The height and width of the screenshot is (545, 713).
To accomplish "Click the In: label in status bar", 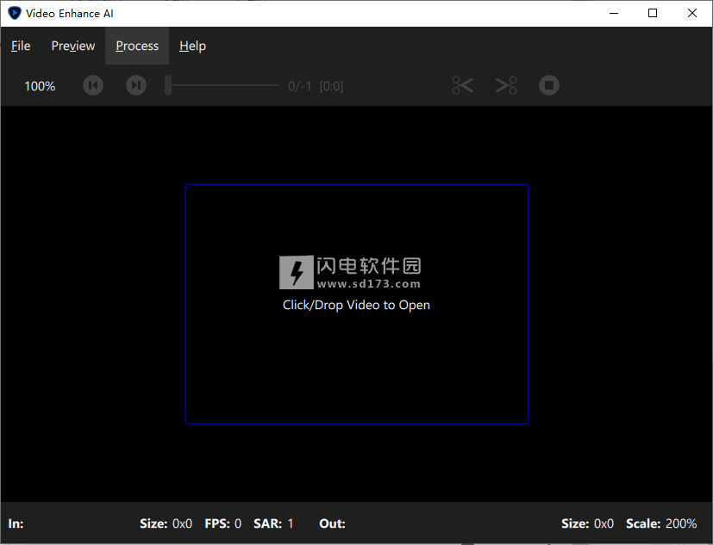I will click(x=16, y=523).
